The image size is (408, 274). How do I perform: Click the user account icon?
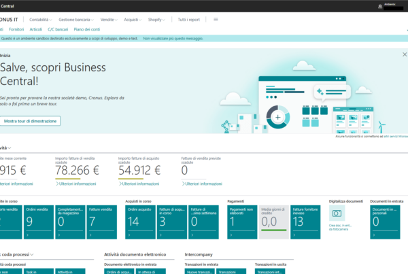pos(380,7)
